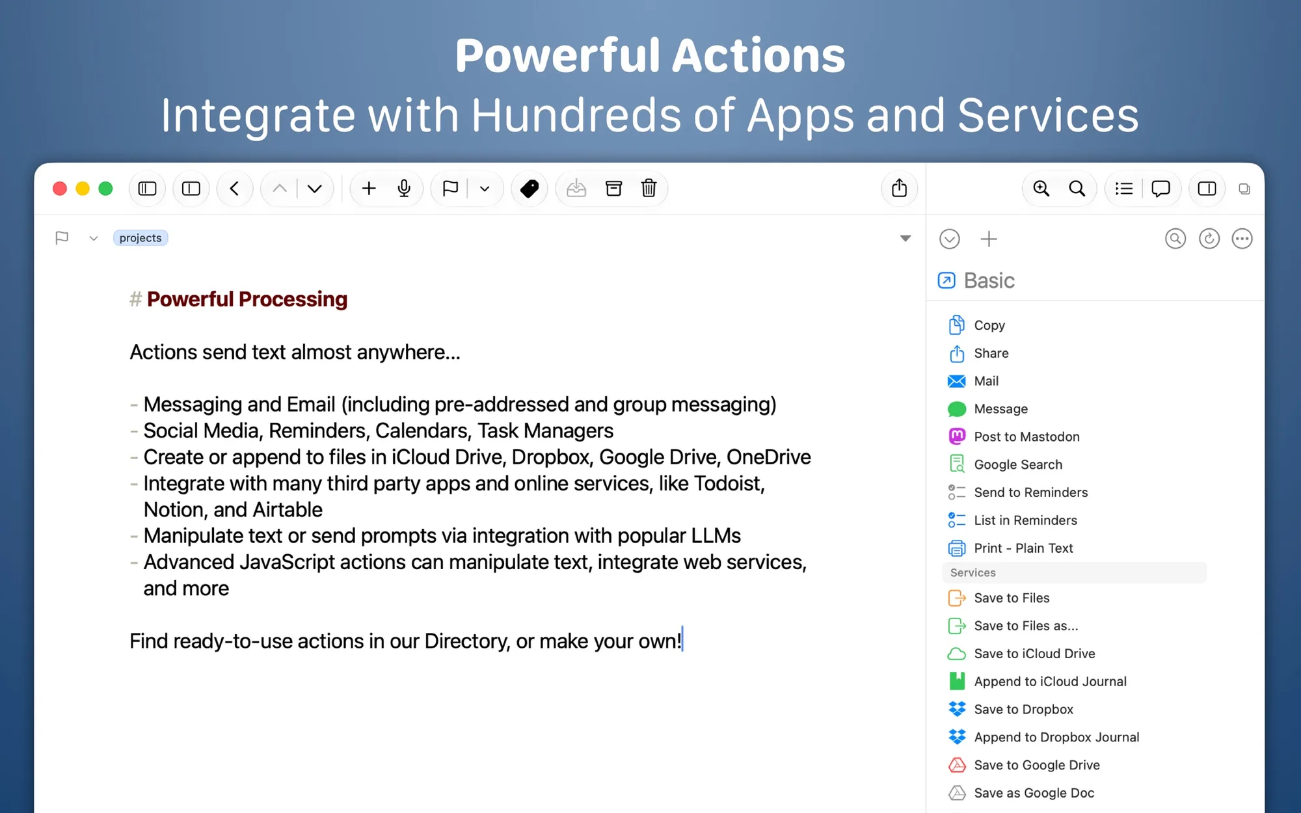Open the search magnifier in toolbar
This screenshot has width=1301, height=813.
[1077, 189]
